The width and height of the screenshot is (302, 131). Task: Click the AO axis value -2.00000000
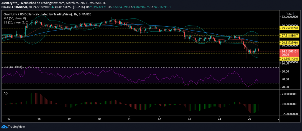(290, 114)
